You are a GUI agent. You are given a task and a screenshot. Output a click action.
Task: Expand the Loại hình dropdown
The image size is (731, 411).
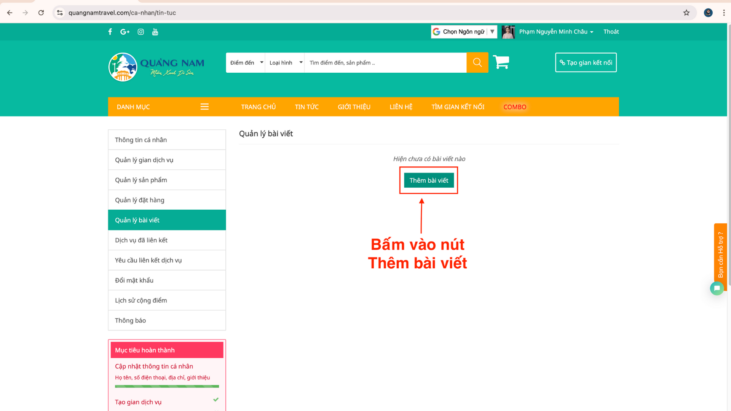point(285,63)
